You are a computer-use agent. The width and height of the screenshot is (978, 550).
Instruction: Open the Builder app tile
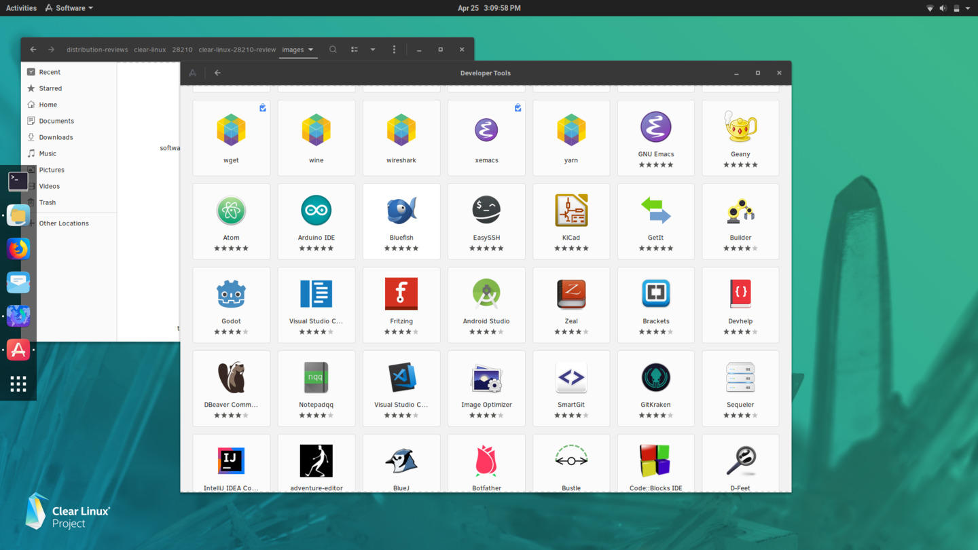tap(740, 221)
